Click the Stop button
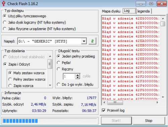168x127 pixels. (x=149, y=121)
